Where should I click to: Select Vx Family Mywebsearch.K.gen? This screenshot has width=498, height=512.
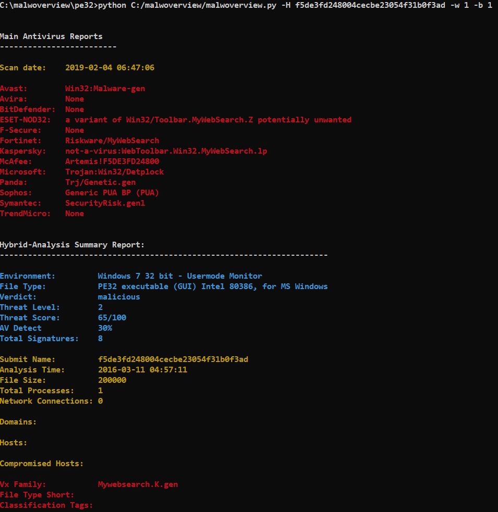click(x=138, y=484)
